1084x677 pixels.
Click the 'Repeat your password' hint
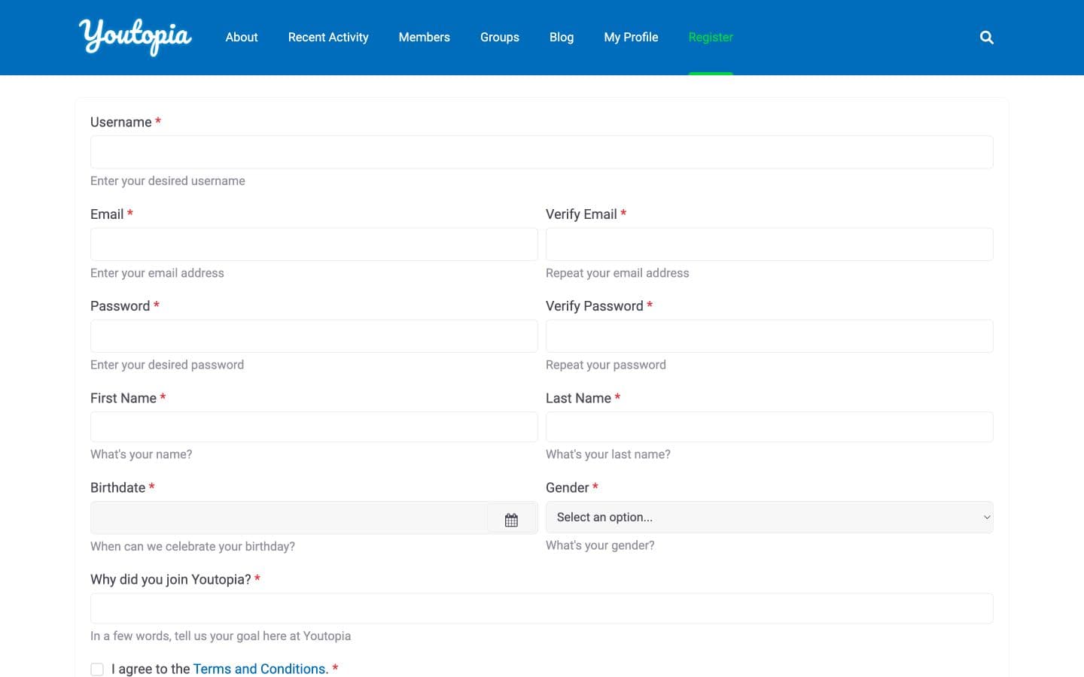click(x=606, y=365)
